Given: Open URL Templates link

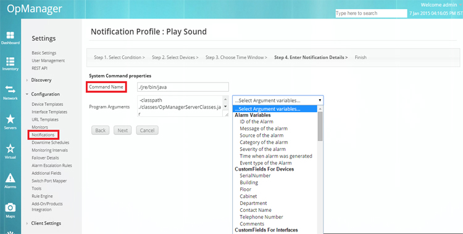Looking at the screenshot, I should coord(45,119).
